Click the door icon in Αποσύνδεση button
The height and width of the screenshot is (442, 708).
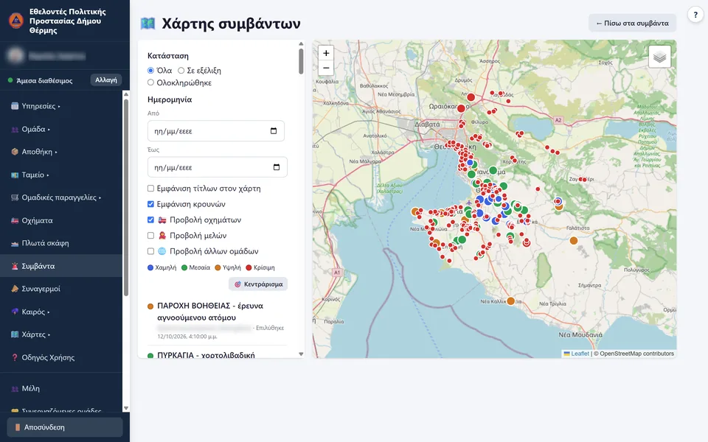coord(18,427)
